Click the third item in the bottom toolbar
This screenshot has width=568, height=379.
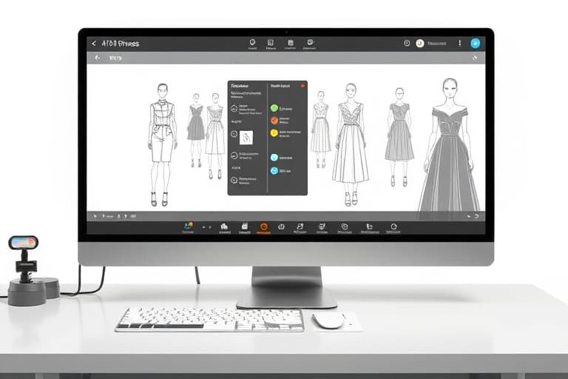tap(224, 227)
